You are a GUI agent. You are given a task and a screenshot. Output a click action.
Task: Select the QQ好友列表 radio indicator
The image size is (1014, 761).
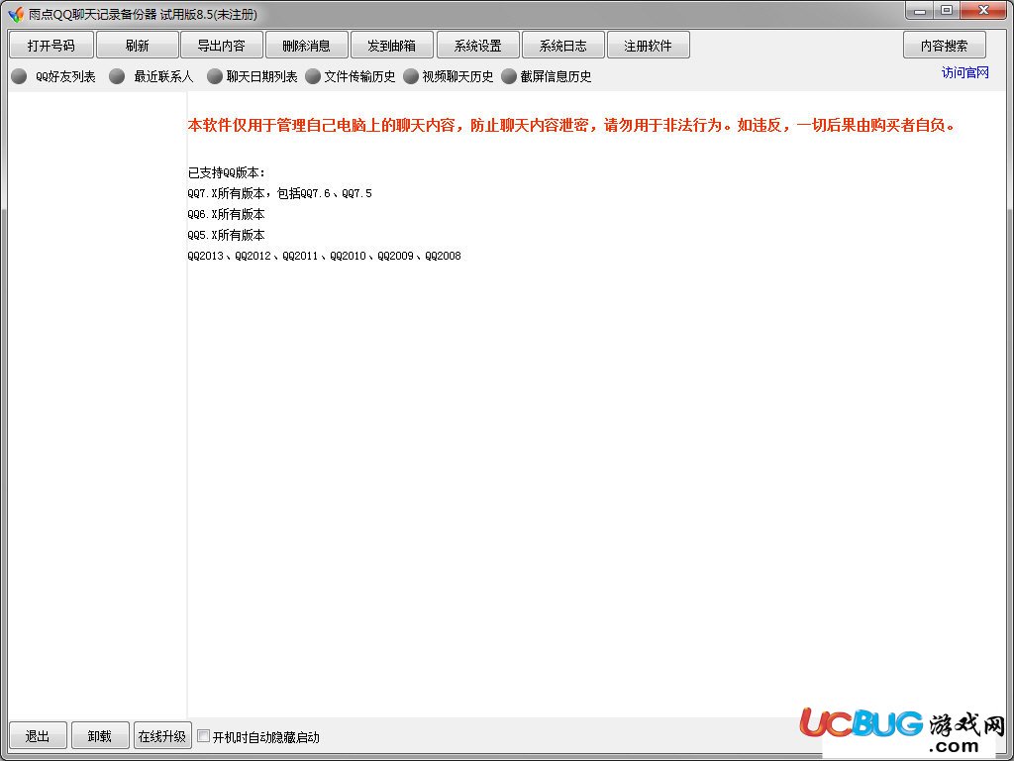tap(20, 76)
